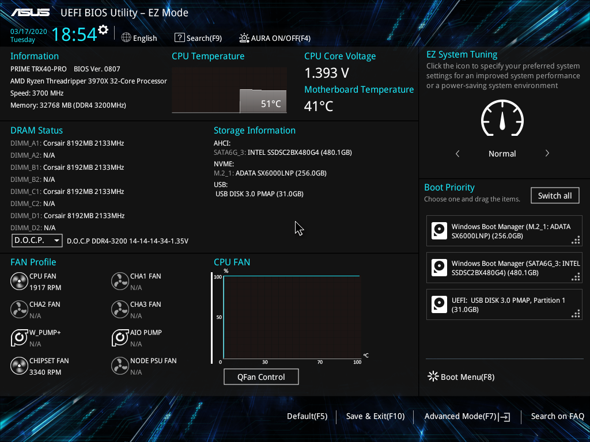Click the 41°C motherboard temperature value

tap(319, 106)
